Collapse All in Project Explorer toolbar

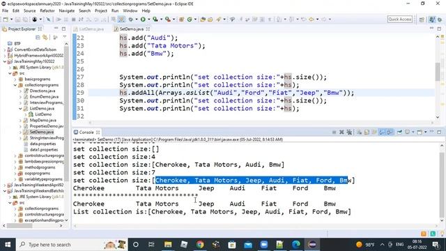[x=38, y=38]
